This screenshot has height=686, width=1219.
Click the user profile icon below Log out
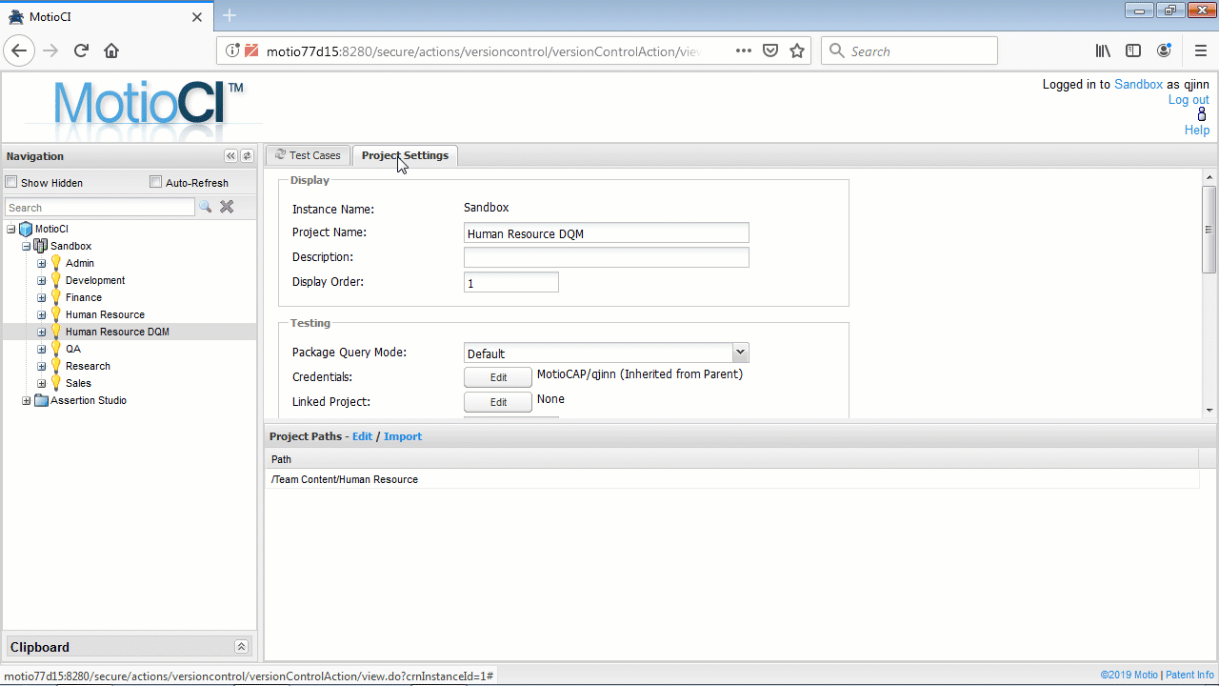pyautogui.click(x=1202, y=114)
